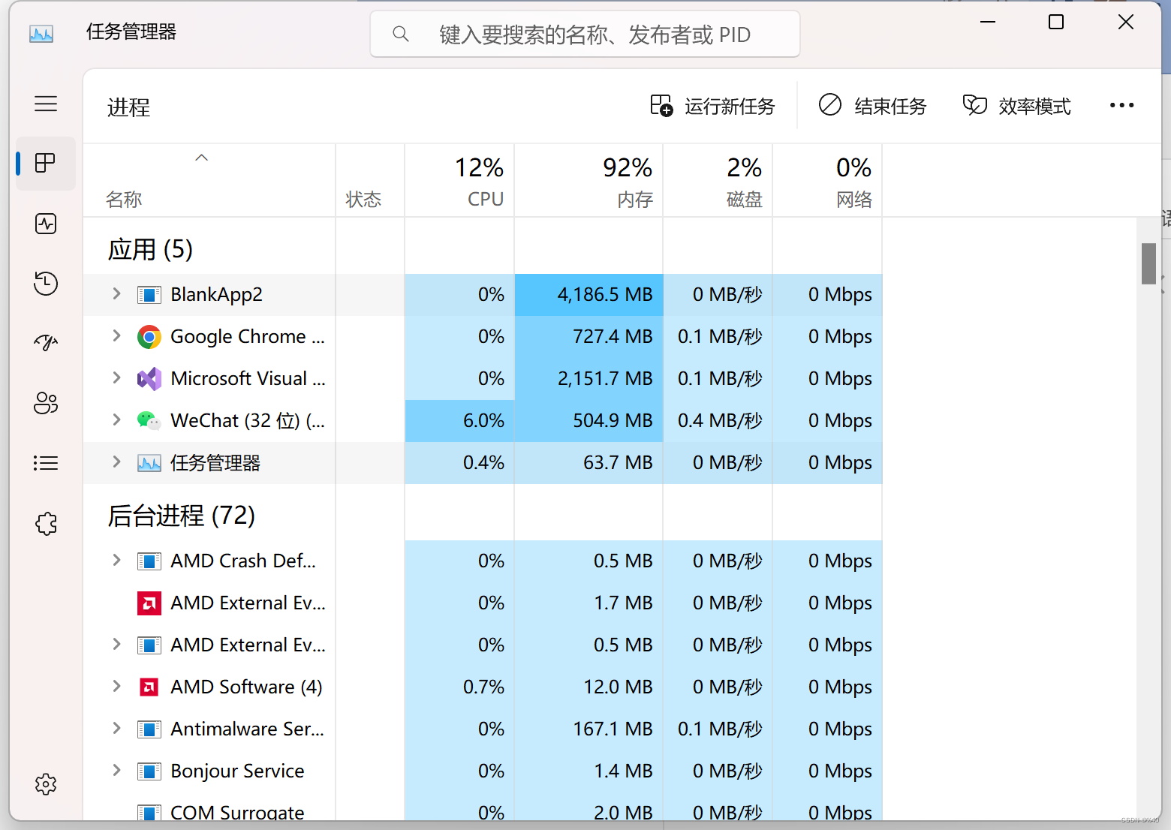The height and width of the screenshot is (830, 1171).
Task: Click 结束任务 (End task) button
Action: coord(873,106)
